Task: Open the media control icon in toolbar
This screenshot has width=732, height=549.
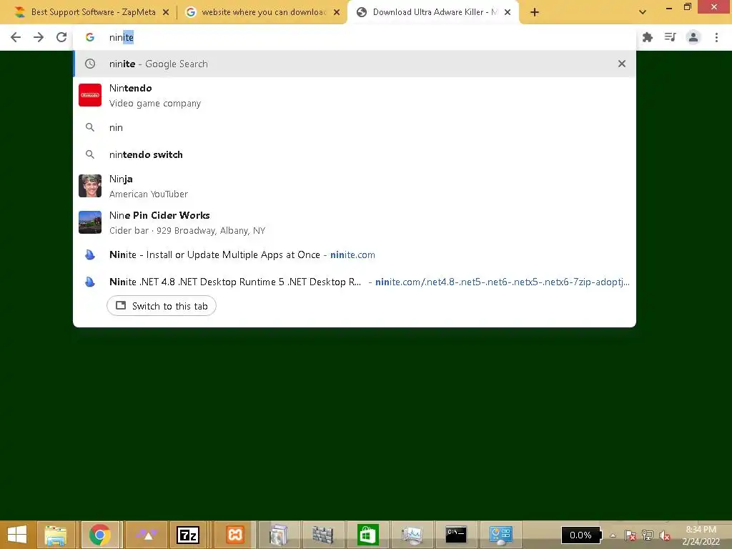Action: click(x=671, y=37)
